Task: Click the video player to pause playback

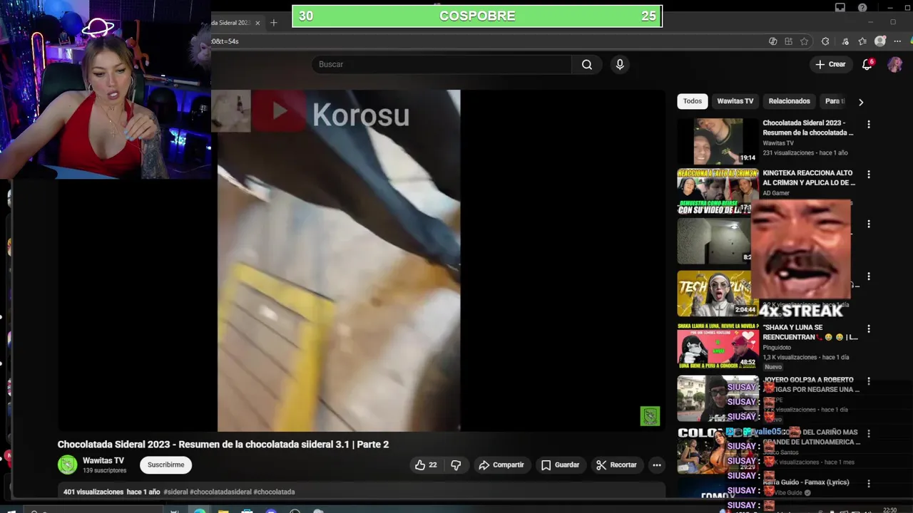Action: pyautogui.click(x=362, y=261)
